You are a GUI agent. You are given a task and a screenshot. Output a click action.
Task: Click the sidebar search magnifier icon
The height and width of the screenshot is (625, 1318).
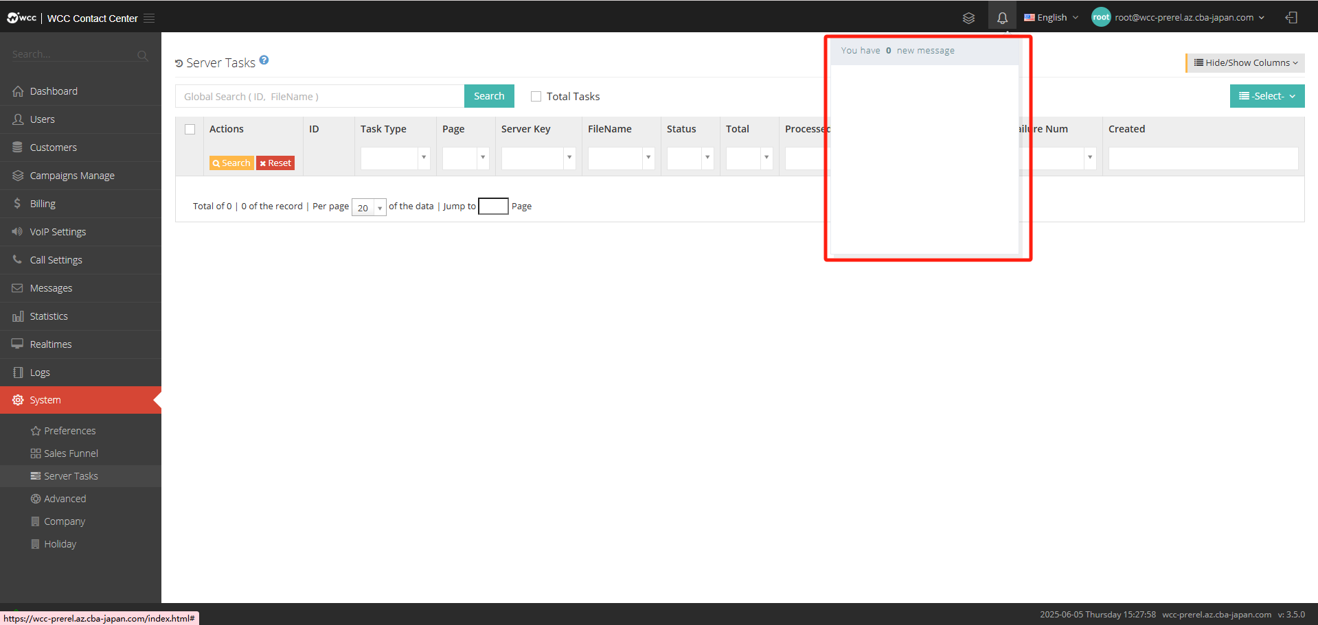click(x=142, y=56)
